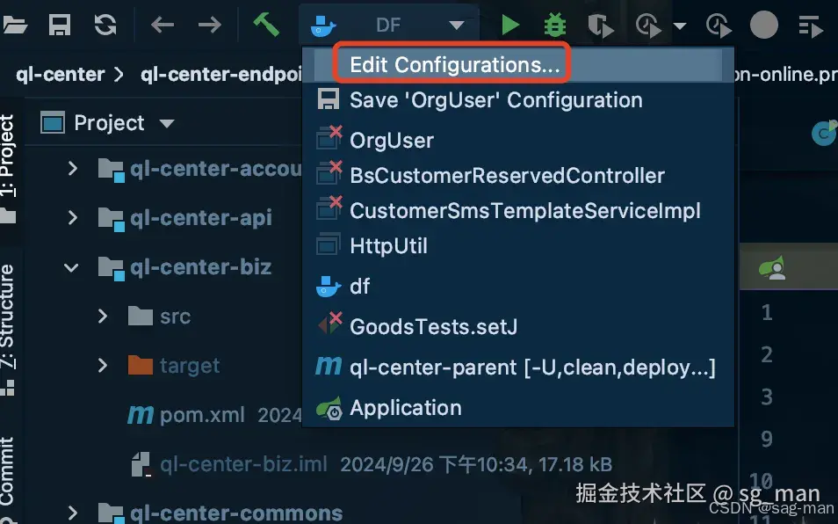Select the Application run configuration
This screenshot has width=838, height=524.
(405, 408)
